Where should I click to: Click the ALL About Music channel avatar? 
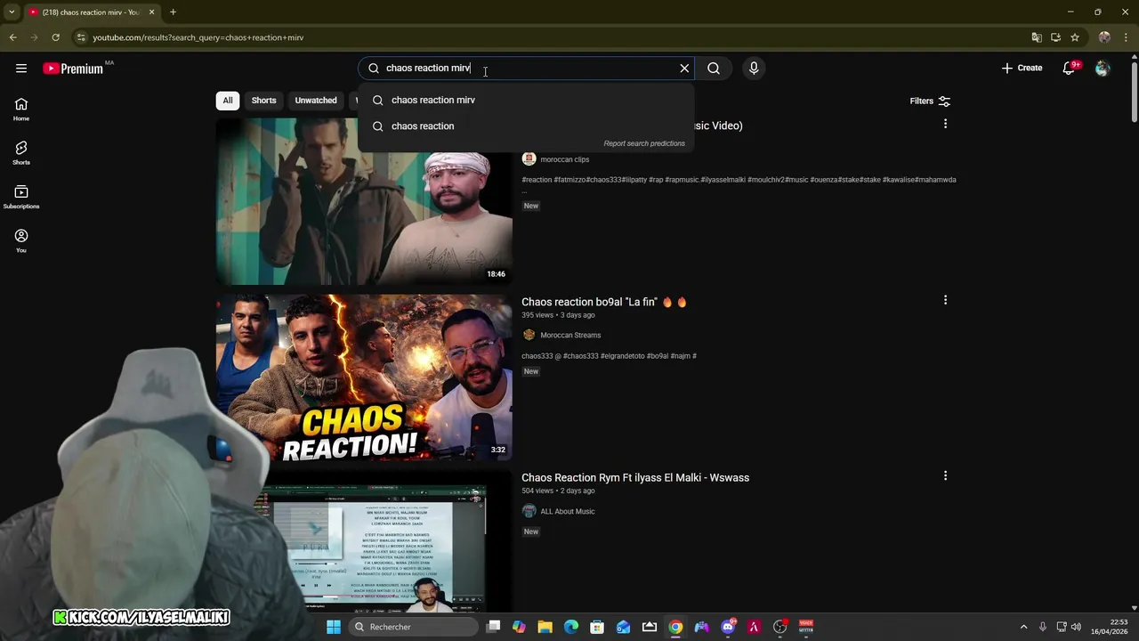point(529,512)
